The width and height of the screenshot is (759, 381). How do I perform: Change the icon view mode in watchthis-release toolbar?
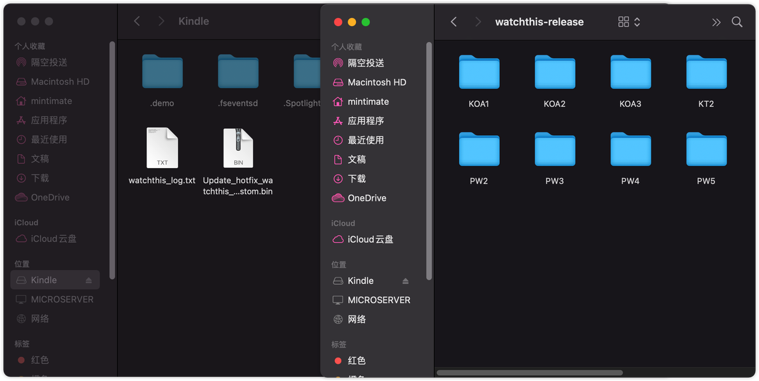click(629, 22)
